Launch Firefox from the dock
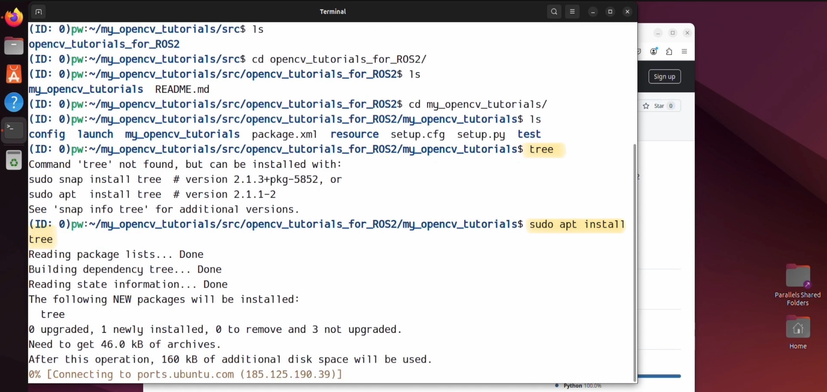Viewport: 827px width, 392px height. point(14,18)
